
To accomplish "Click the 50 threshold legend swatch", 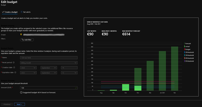I will click(185, 55).
